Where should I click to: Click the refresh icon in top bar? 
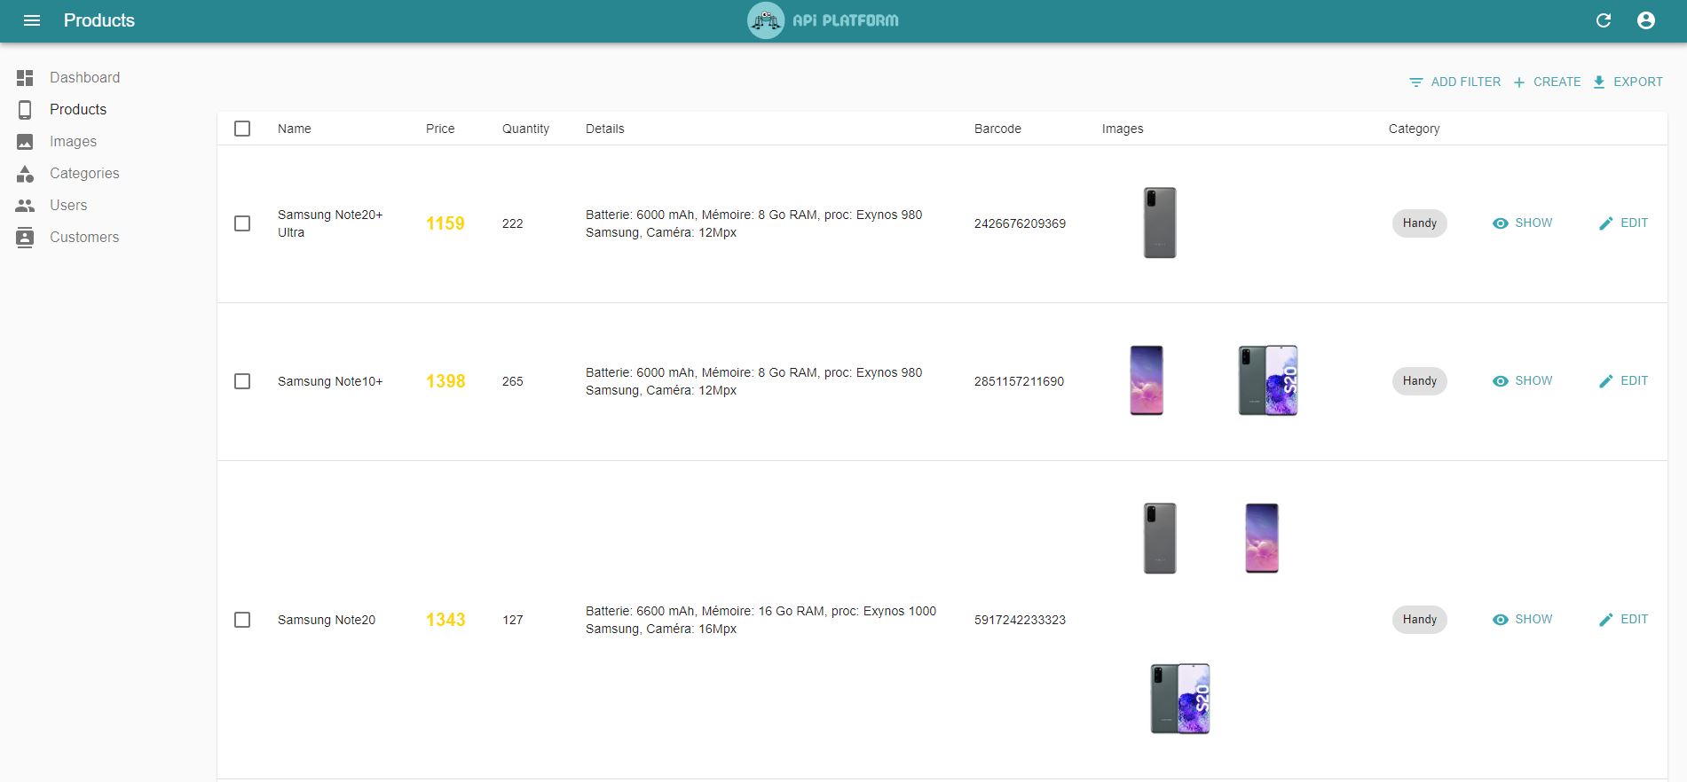pyautogui.click(x=1603, y=20)
